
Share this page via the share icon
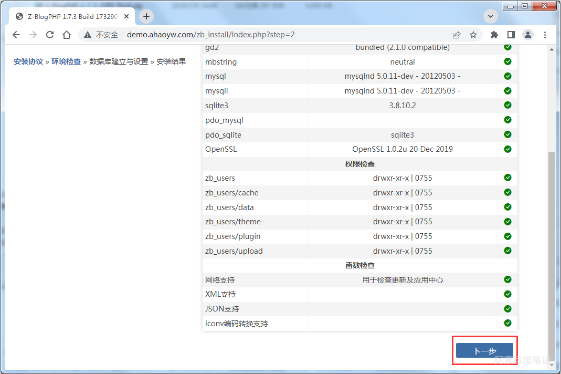coord(457,35)
